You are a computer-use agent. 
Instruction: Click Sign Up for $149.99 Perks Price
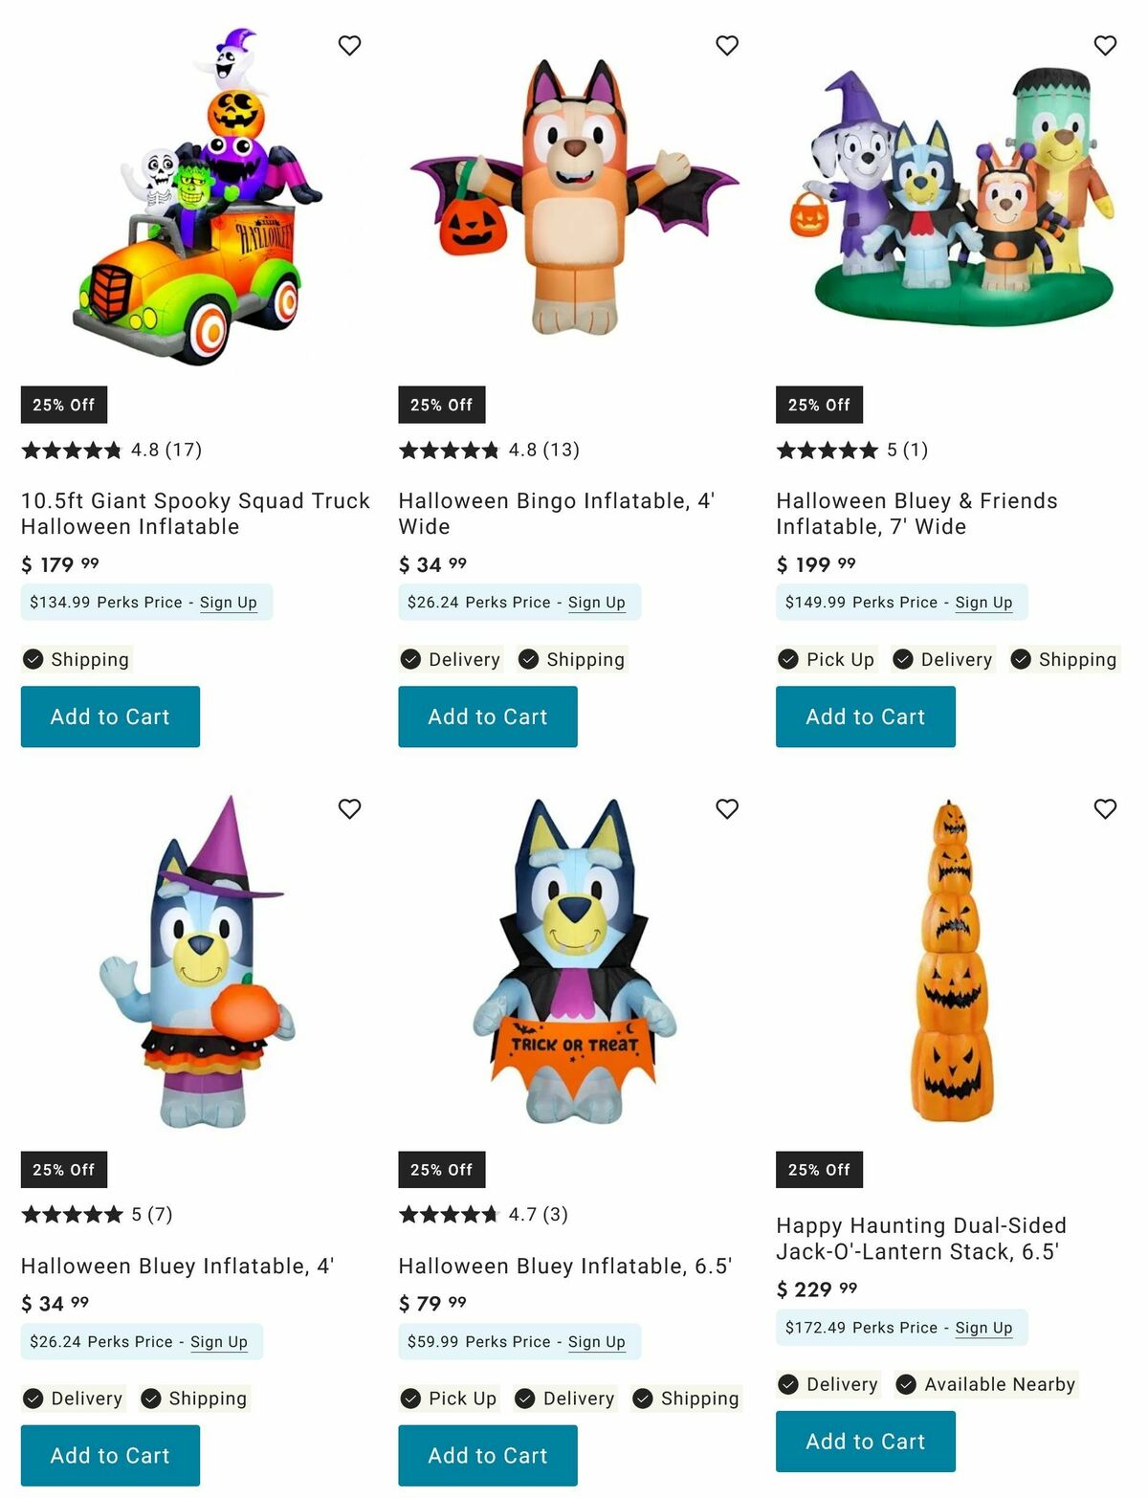[x=983, y=603]
